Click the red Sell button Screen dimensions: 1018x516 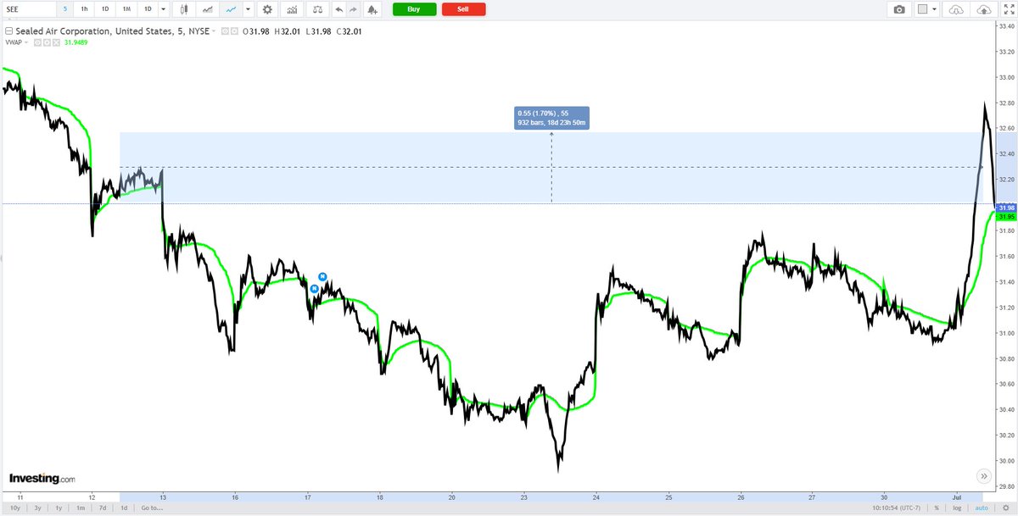coord(463,9)
